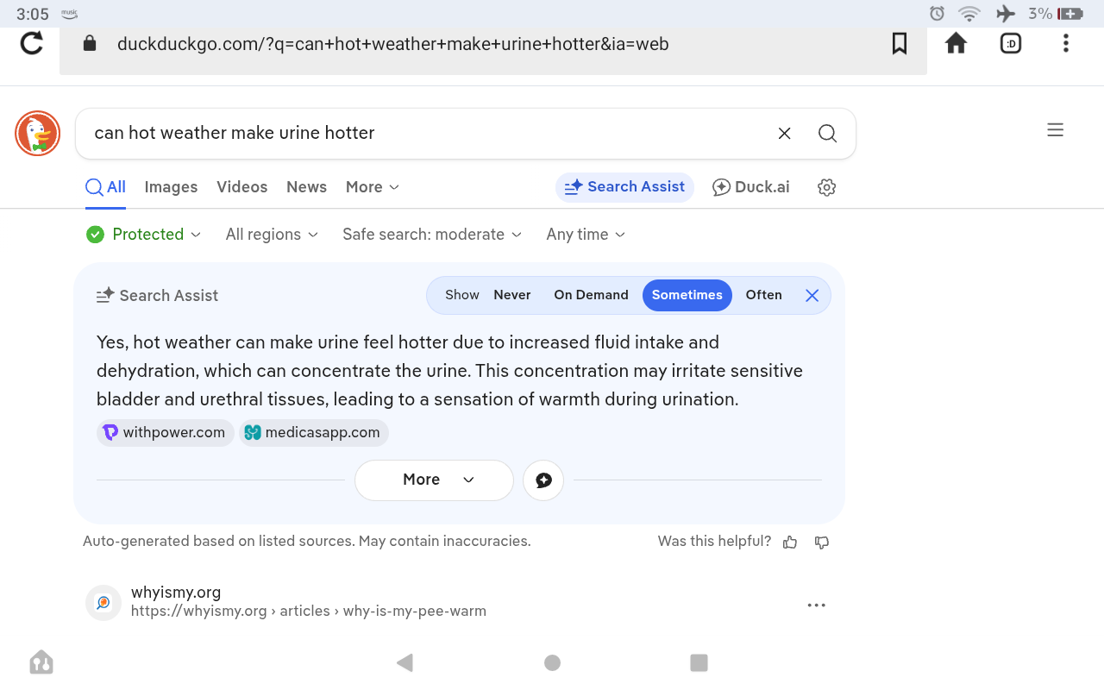Viewport: 1104px width, 690px height.
Task: Expand the Any time filter dropdown
Action: tap(586, 235)
